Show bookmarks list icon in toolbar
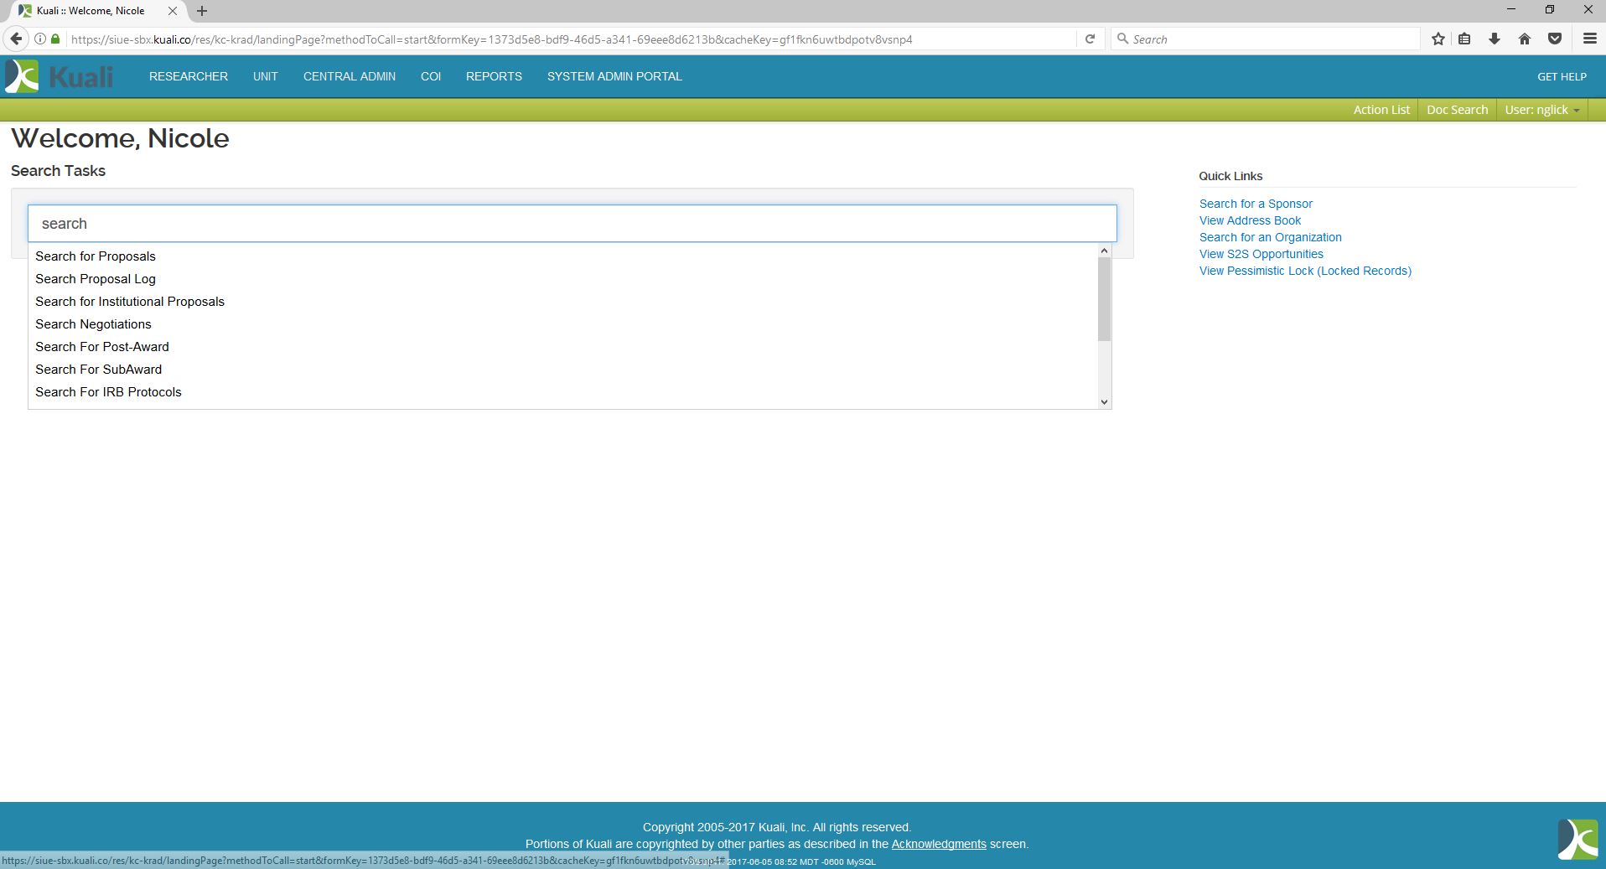 point(1464,39)
